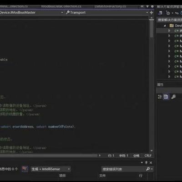Click the categorized view icon in Properties
The width and height of the screenshot is (182, 182).
coord(160,97)
